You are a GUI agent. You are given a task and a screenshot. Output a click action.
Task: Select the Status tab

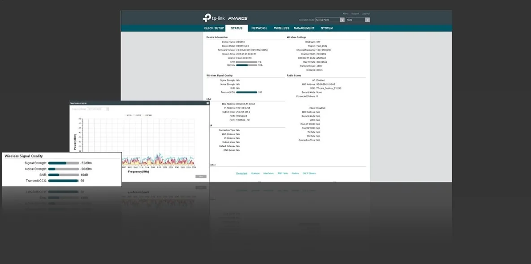[x=237, y=28]
